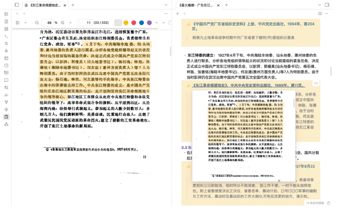Screen dimensions: 339x210
Task: Open new tab in right pane
Action: pyautogui.click(x=226, y=5)
